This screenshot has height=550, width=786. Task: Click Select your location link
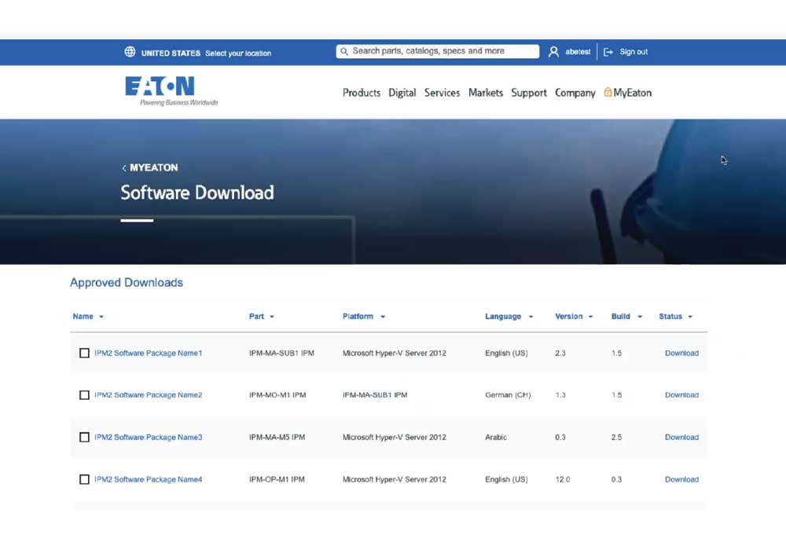(238, 53)
